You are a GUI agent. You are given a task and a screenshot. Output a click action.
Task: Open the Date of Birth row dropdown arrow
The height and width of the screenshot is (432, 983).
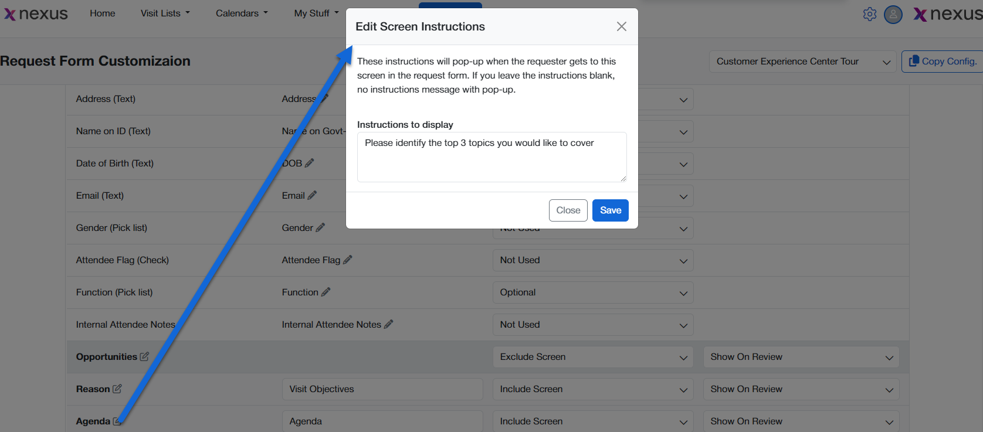click(683, 164)
